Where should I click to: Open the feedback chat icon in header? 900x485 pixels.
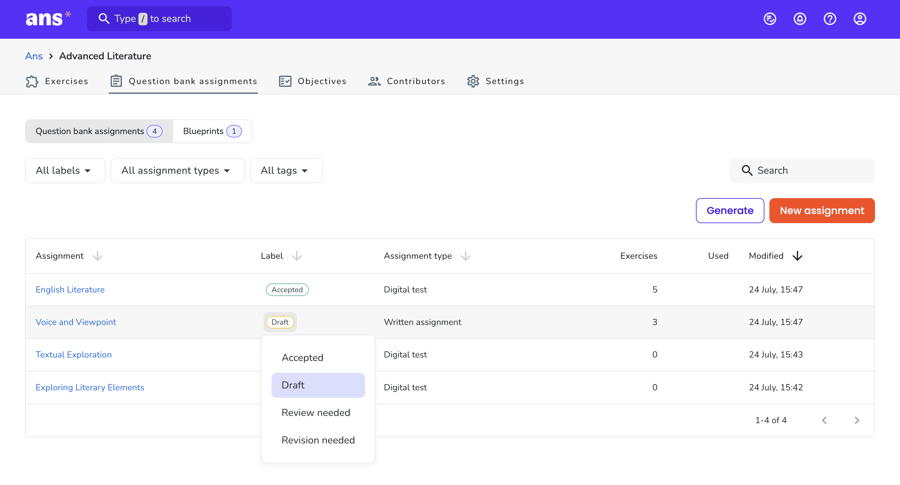(770, 19)
